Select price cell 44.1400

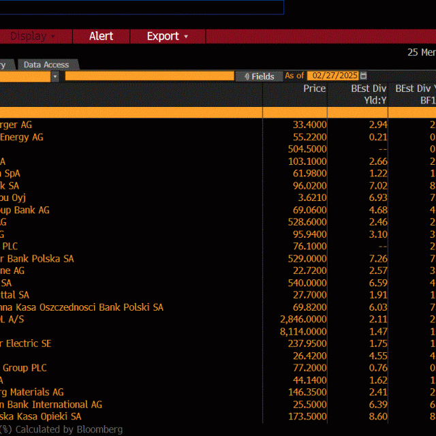(309, 380)
